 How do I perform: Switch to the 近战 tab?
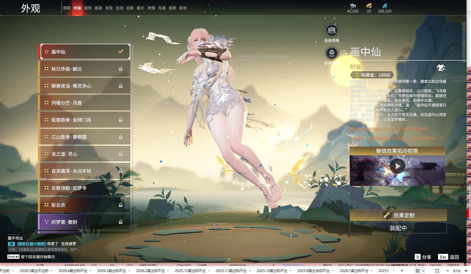click(x=119, y=8)
